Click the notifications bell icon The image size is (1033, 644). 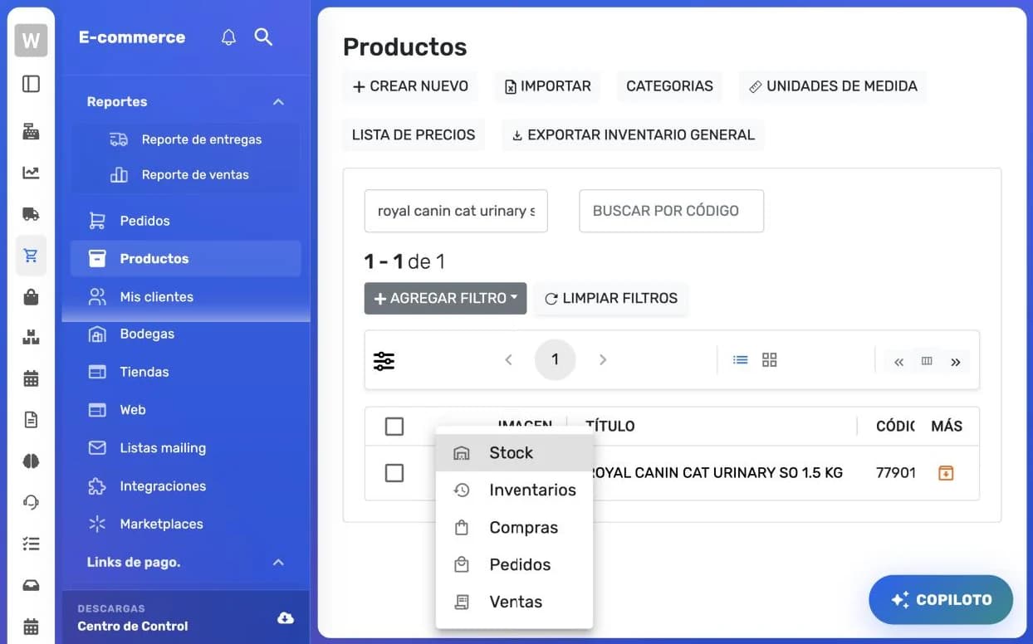point(228,37)
